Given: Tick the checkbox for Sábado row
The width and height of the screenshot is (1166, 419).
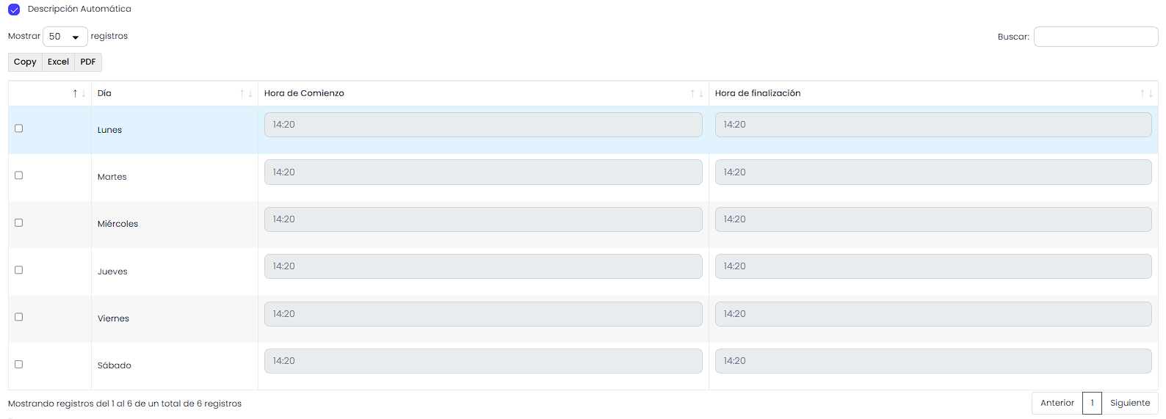Looking at the screenshot, I should [19, 365].
